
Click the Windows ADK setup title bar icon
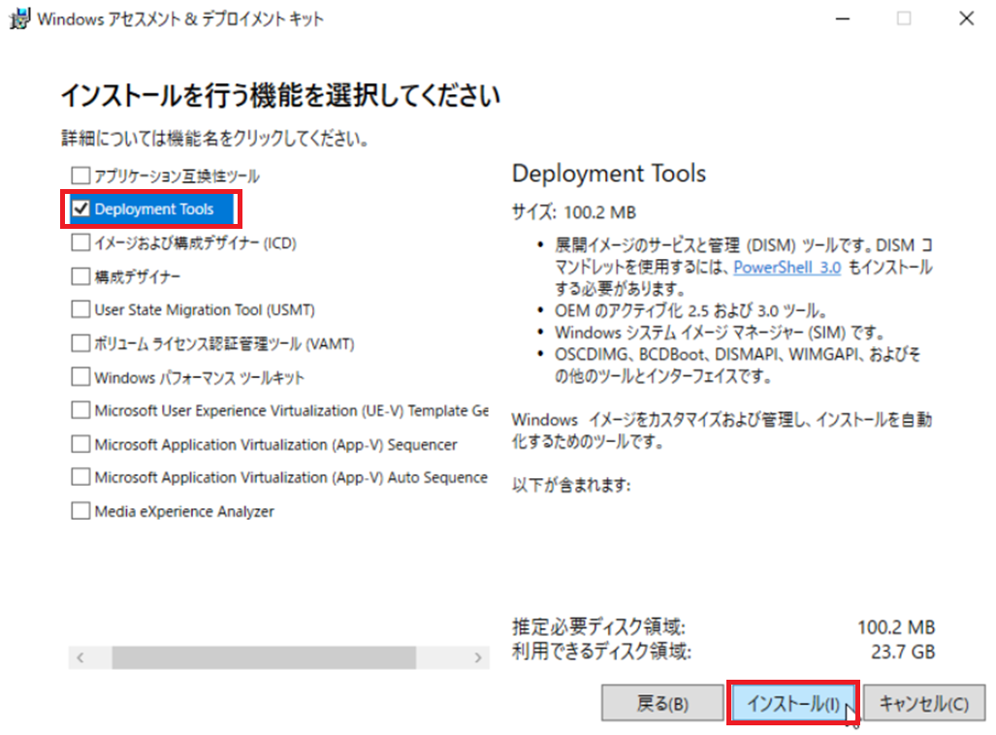[x=19, y=19]
